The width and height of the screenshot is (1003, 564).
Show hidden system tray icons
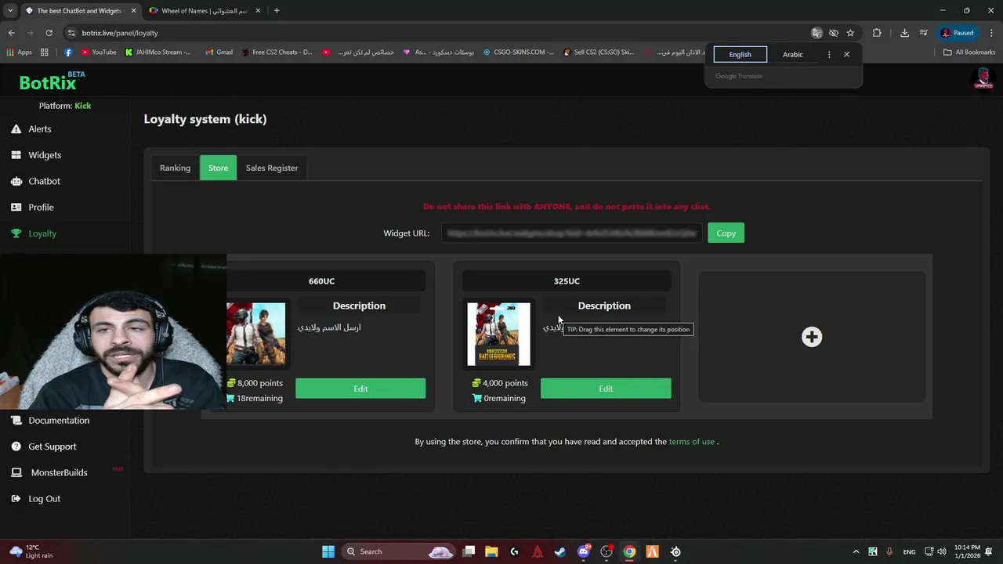[856, 551]
